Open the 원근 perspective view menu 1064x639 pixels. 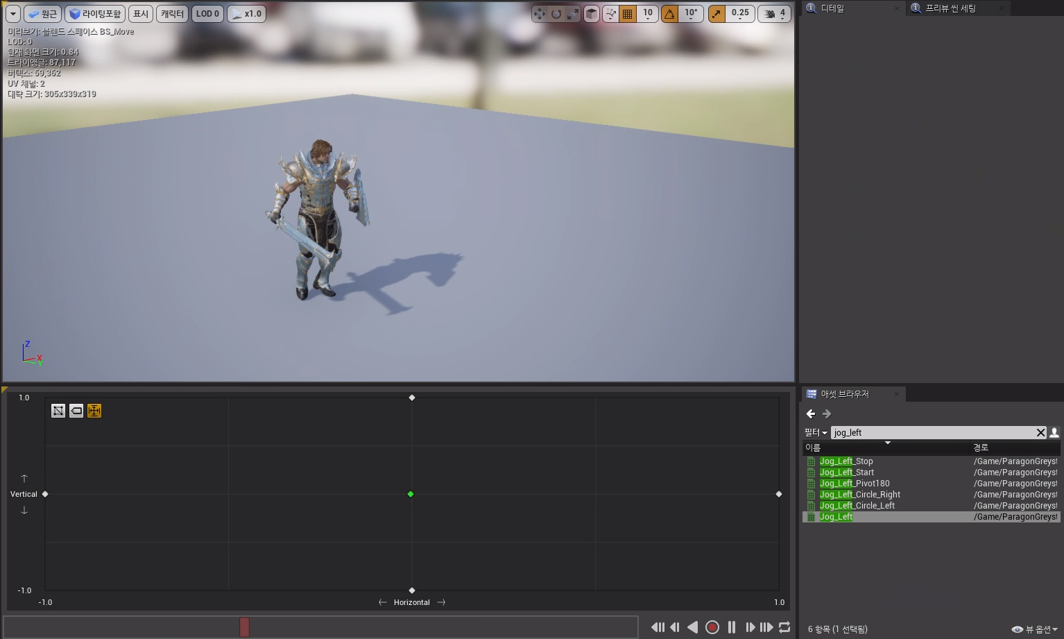[x=43, y=14]
